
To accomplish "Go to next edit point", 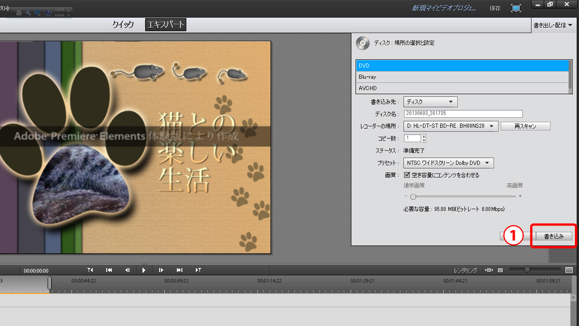I will point(180,270).
